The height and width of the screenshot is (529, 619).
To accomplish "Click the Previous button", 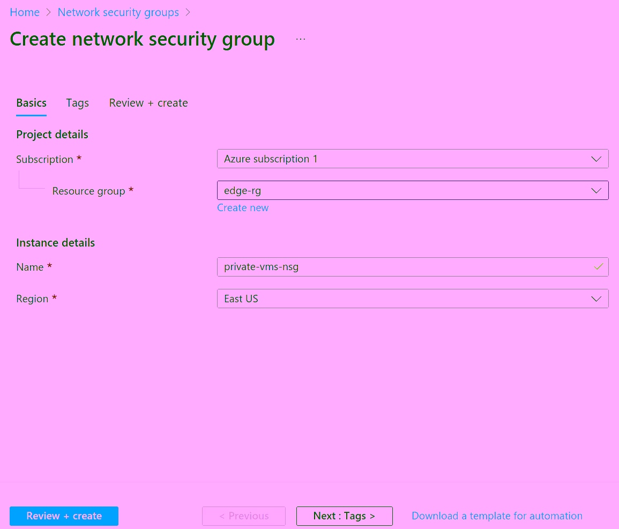I will (244, 516).
